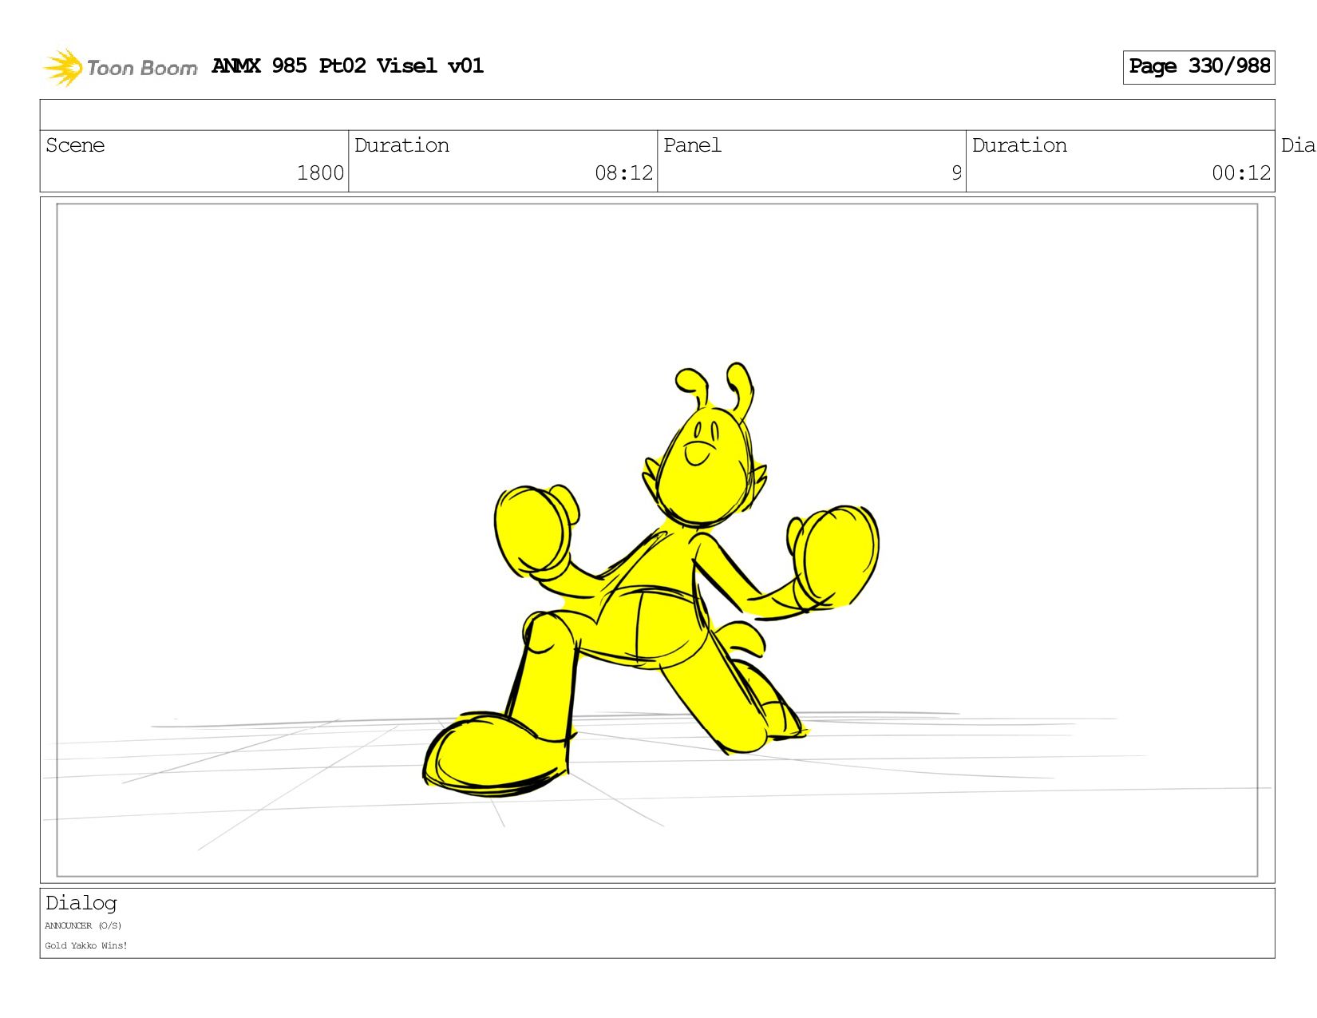
Task: Click the 'Page 330/988' box
Action: pyautogui.click(x=1198, y=67)
